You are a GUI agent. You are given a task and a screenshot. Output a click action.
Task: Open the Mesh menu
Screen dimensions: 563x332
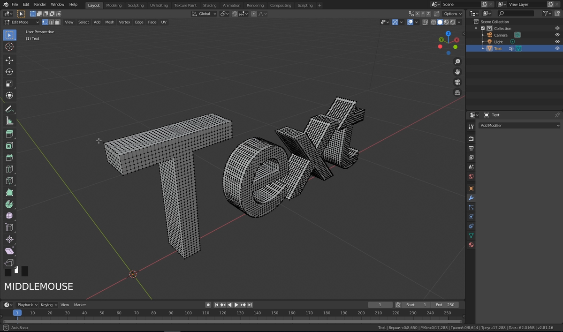tap(109, 22)
